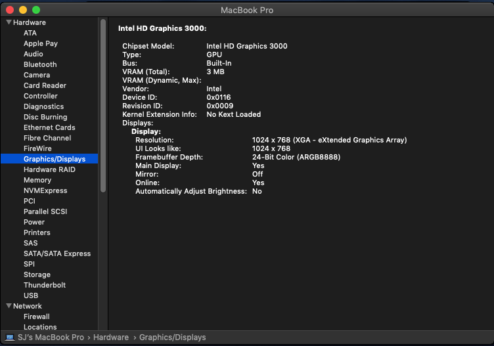Viewport: 494px width, 346px height.
Task: Select Ethernet Cards in the sidebar
Action: click(49, 127)
